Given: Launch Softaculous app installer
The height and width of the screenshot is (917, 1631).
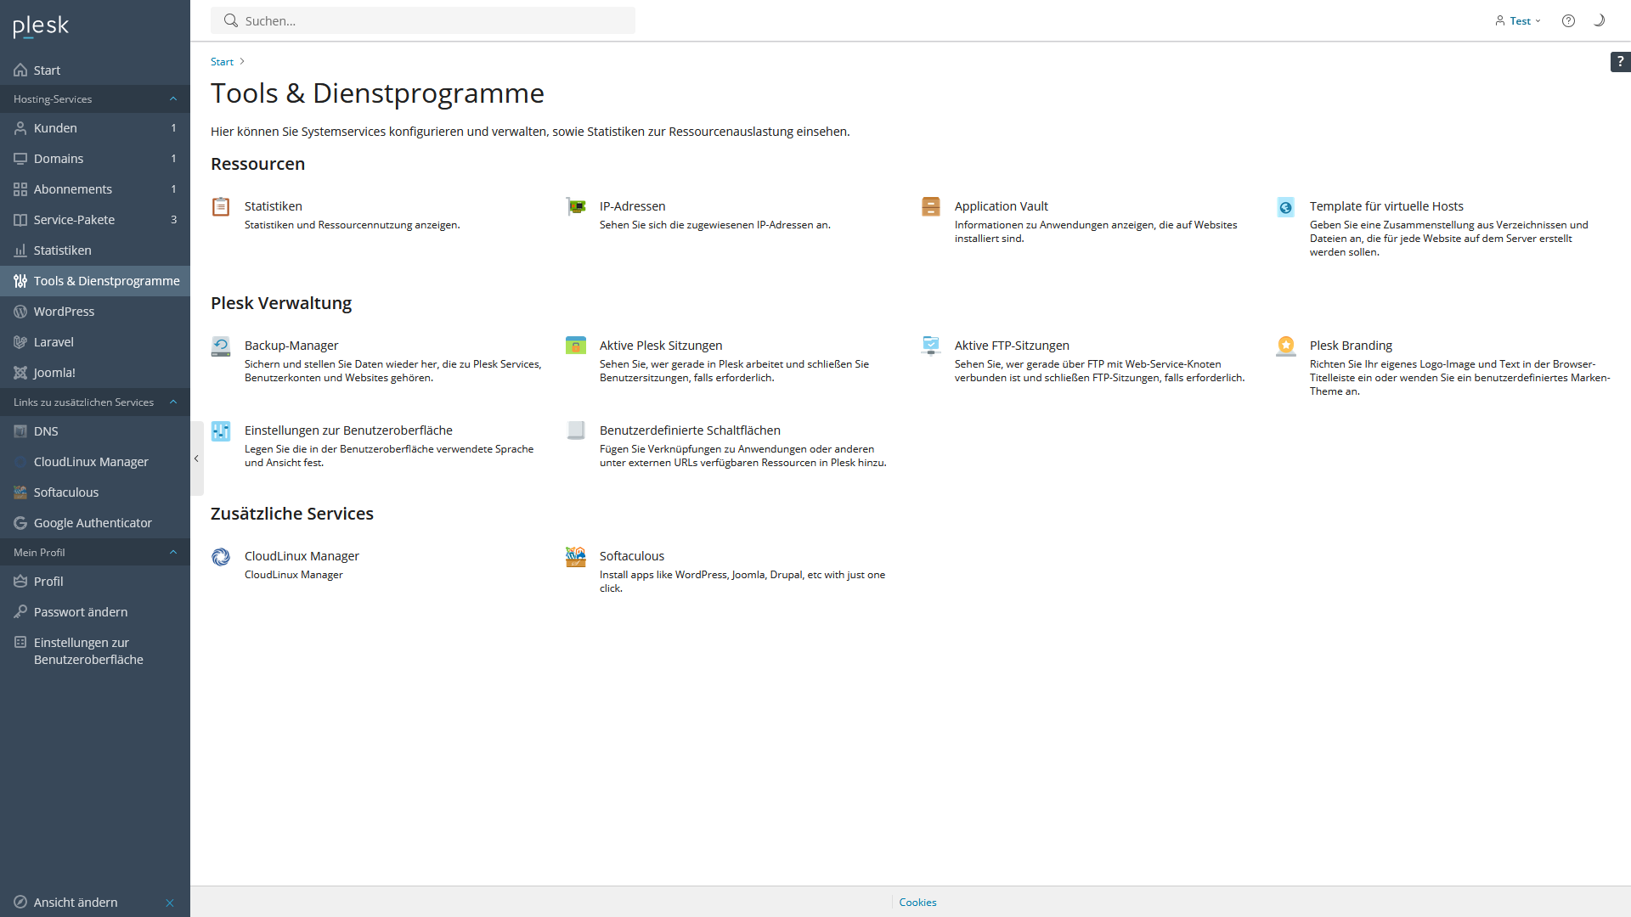Looking at the screenshot, I should tap(632, 555).
